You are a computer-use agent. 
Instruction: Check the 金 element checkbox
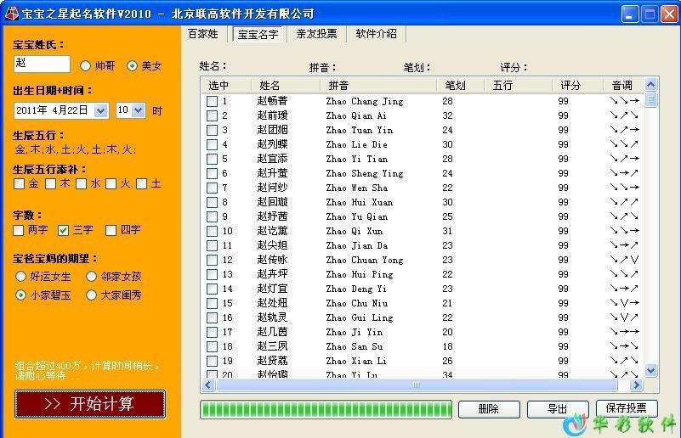coord(19,184)
